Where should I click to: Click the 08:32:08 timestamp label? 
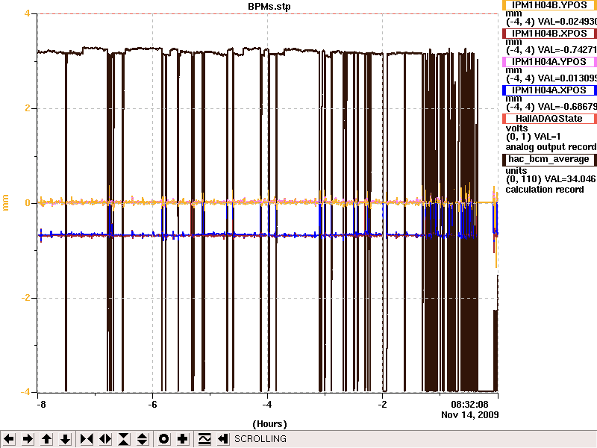(x=469, y=404)
